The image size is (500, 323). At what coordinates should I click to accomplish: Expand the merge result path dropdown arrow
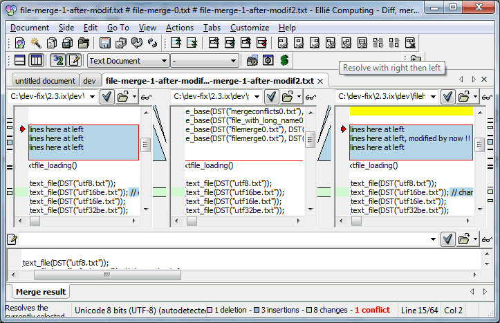[433, 239]
